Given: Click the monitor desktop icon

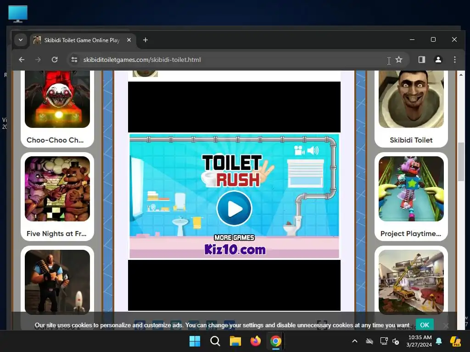Looking at the screenshot, I should tap(18, 14).
